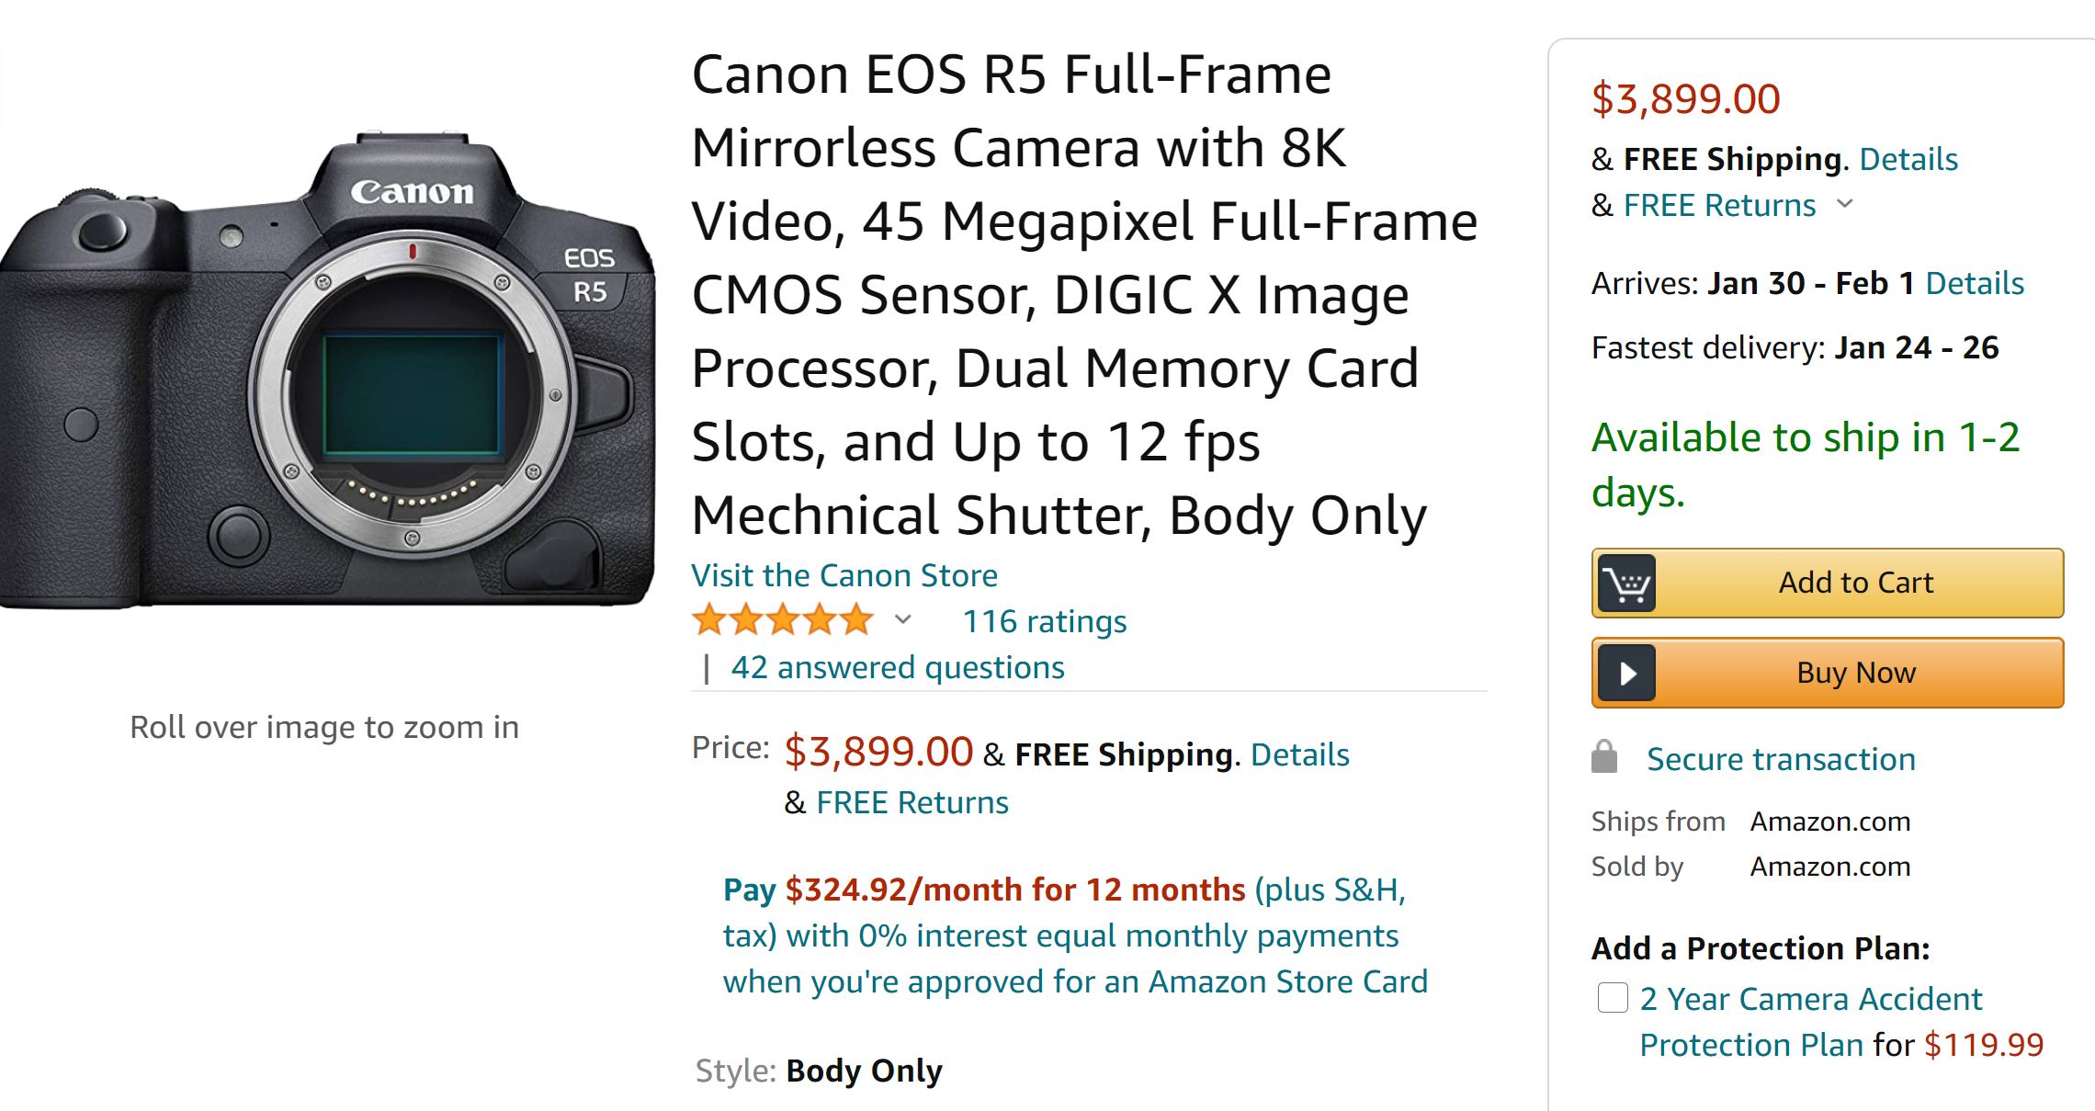
Task: Open the Visit the Canon Store link
Action: coord(844,575)
